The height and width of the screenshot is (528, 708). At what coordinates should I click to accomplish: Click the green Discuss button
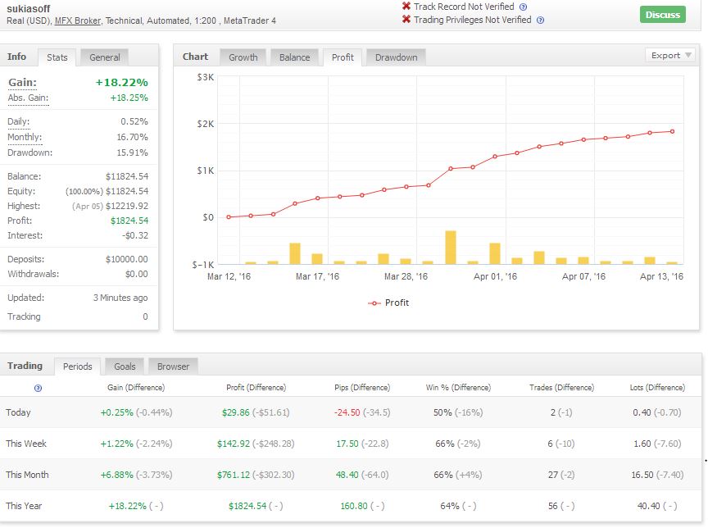662,15
